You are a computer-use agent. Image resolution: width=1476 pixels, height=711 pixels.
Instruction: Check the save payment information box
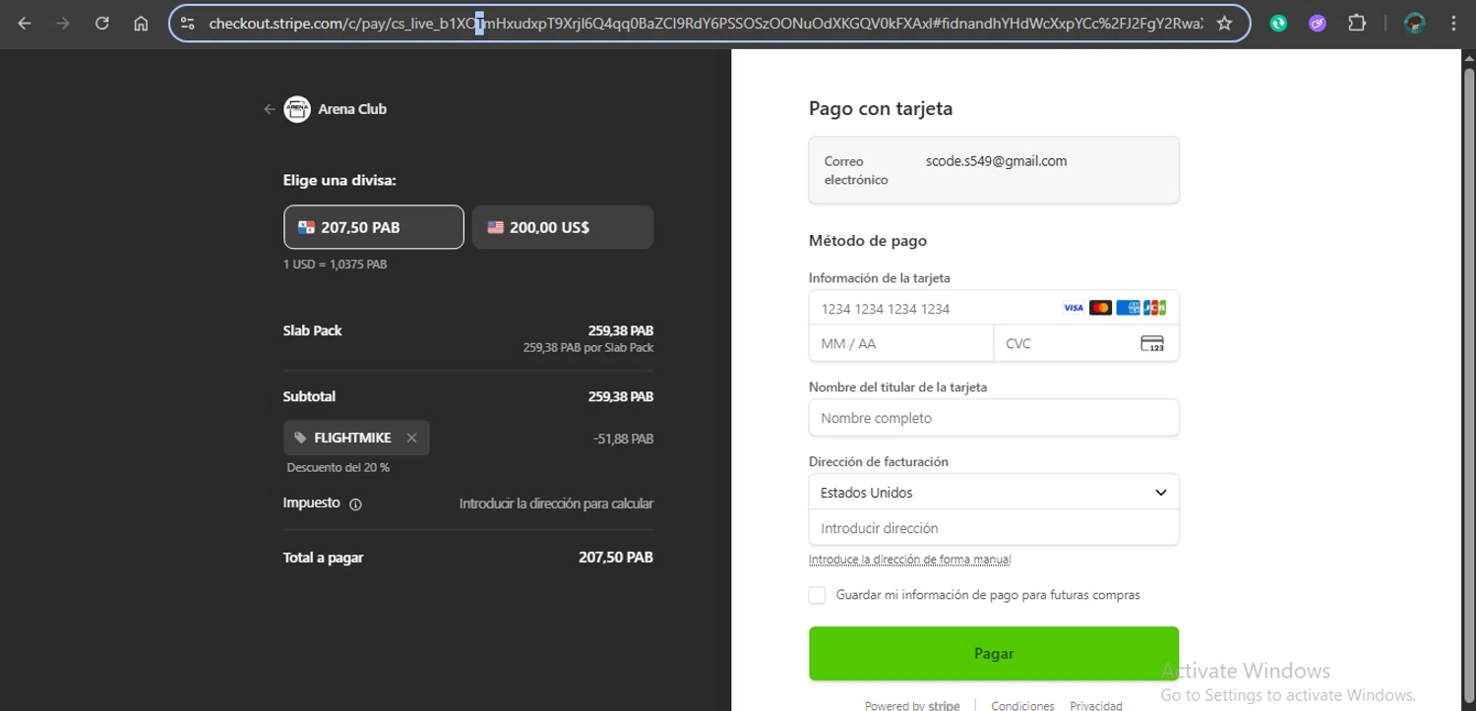pyautogui.click(x=817, y=595)
